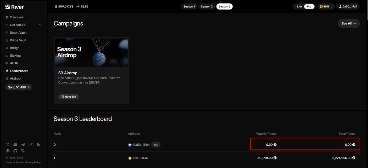This screenshot has width=368, height=168.
Task: Switch to Lite mode
Action: tap(299, 6)
